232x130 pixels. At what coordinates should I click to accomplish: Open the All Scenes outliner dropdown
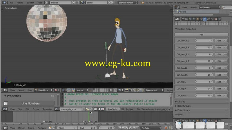coord(209,7)
